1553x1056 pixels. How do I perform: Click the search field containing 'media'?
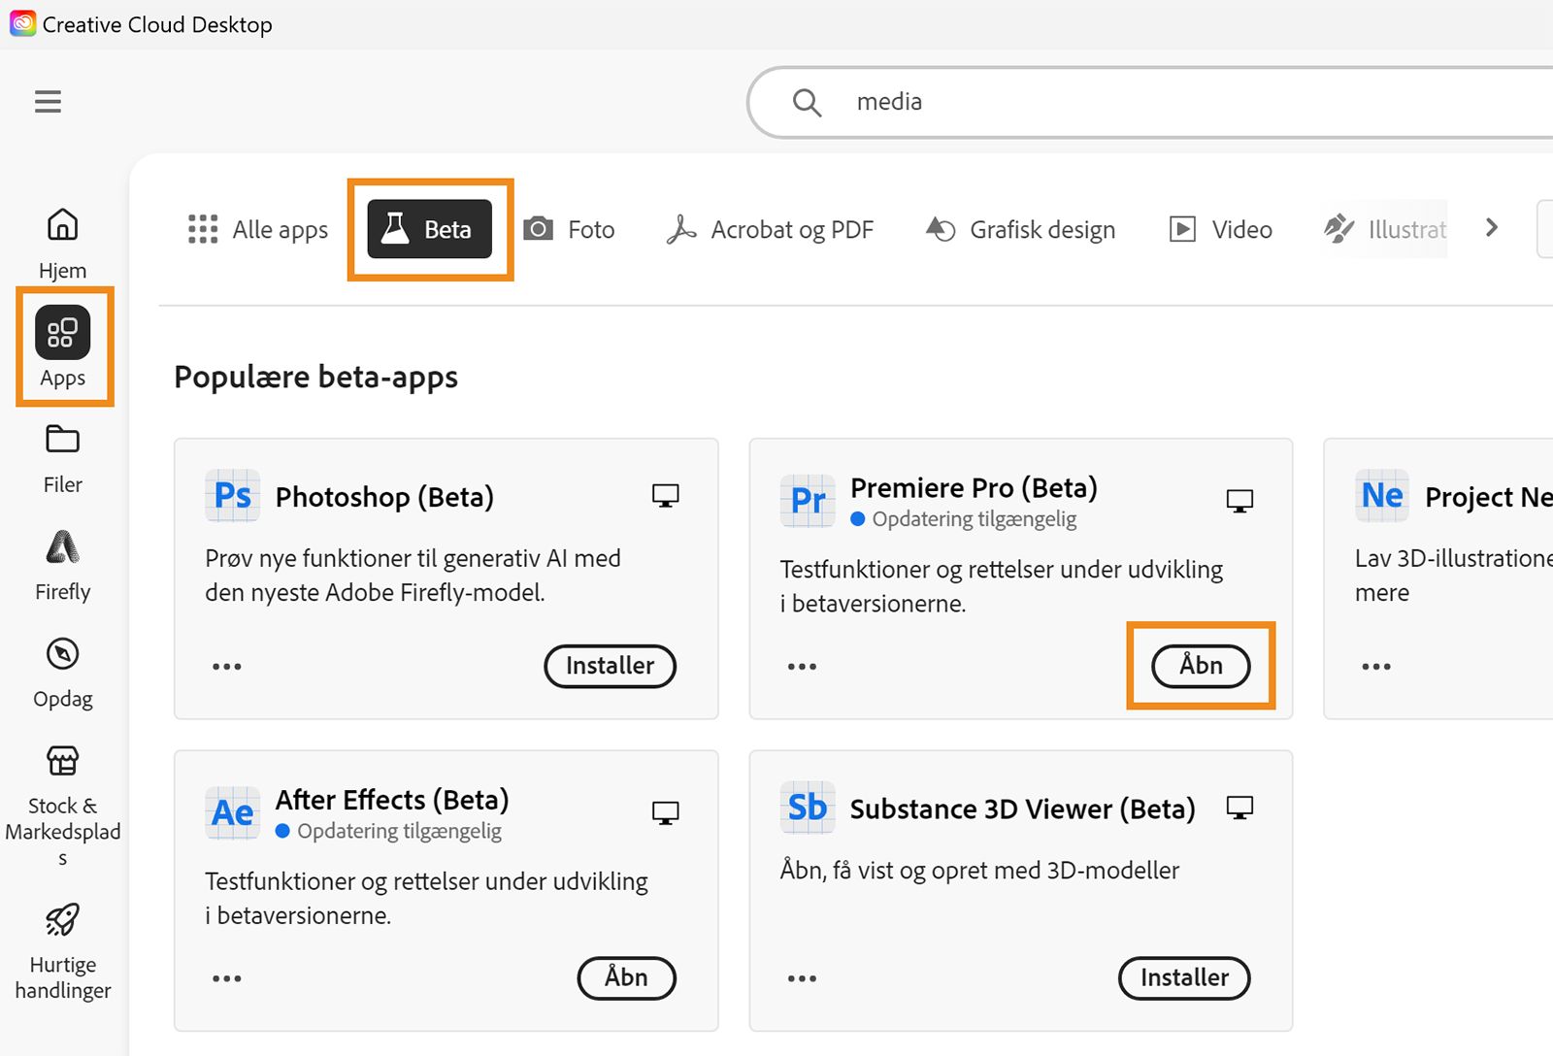(1150, 102)
